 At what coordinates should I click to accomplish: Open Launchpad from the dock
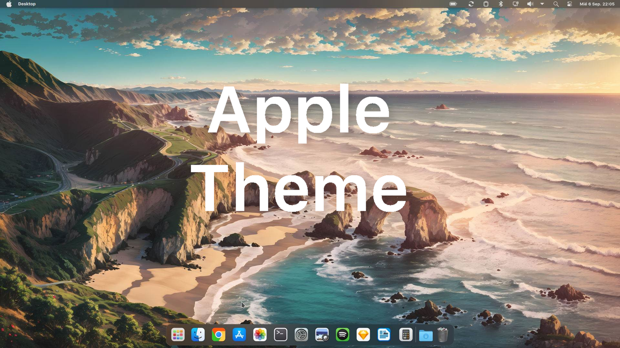point(178,335)
